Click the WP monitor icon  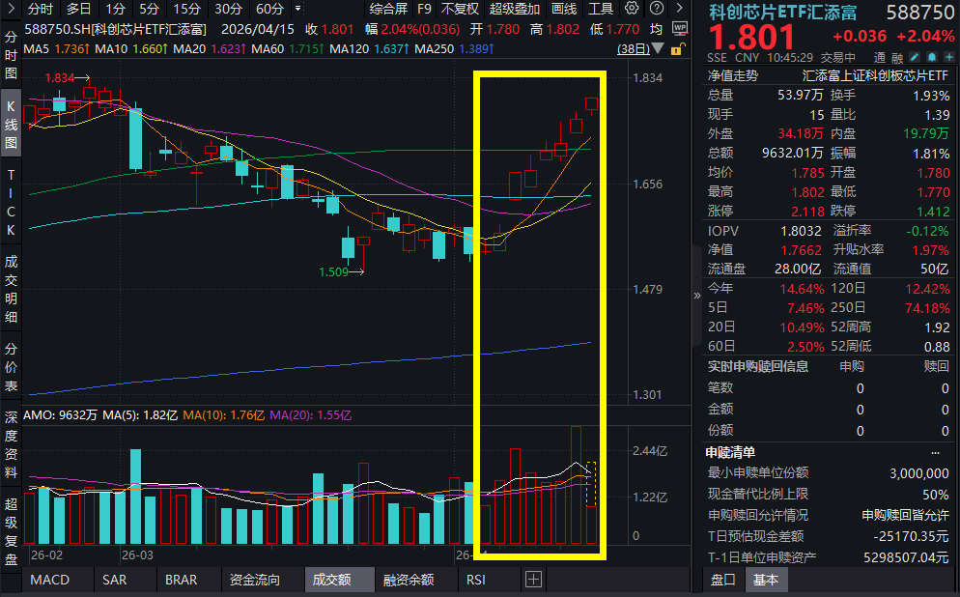[679, 29]
